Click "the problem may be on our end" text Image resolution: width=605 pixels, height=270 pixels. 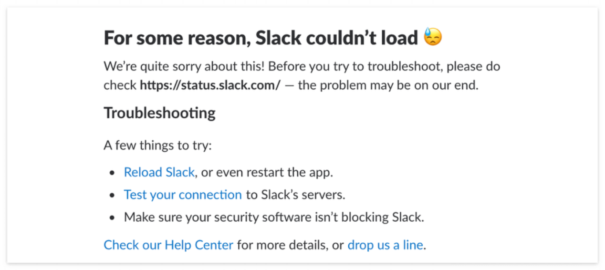coord(388,86)
